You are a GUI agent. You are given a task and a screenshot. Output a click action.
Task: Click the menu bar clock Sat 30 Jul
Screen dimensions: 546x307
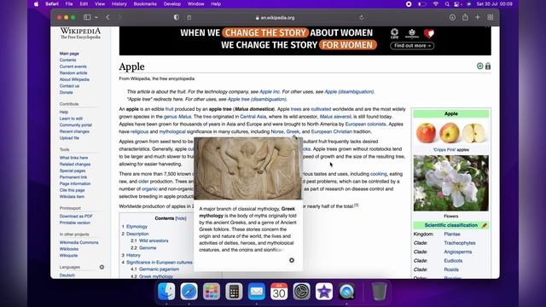pos(495,4)
